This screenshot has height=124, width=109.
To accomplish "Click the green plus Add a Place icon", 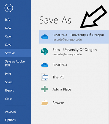I will coord(45,89).
